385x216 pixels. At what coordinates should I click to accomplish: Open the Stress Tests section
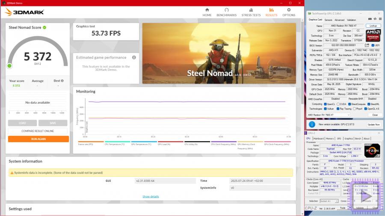[251, 12]
